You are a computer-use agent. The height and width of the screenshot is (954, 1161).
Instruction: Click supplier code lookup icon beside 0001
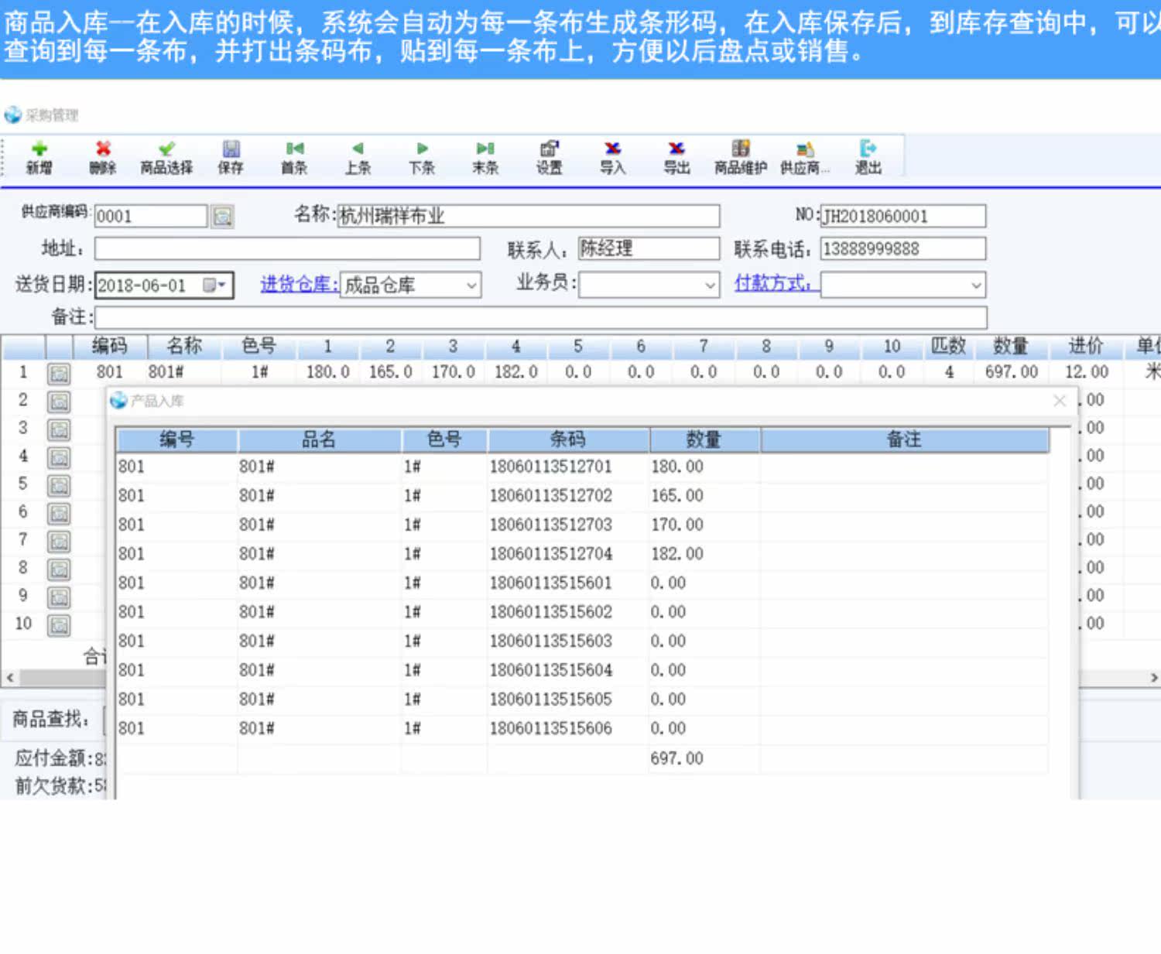tap(223, 217)
